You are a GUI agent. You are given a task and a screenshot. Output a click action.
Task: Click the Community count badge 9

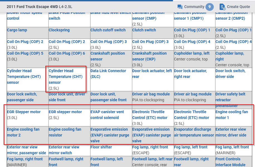pos(209,7)
